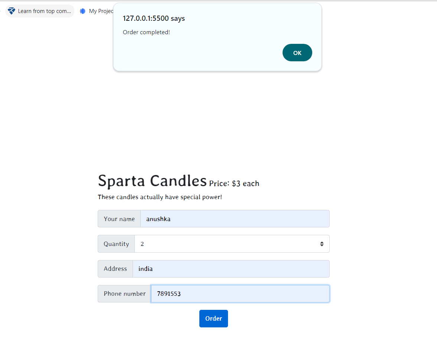Click the Order completed dialog message

pyautogui.click(x=146, y=32)
